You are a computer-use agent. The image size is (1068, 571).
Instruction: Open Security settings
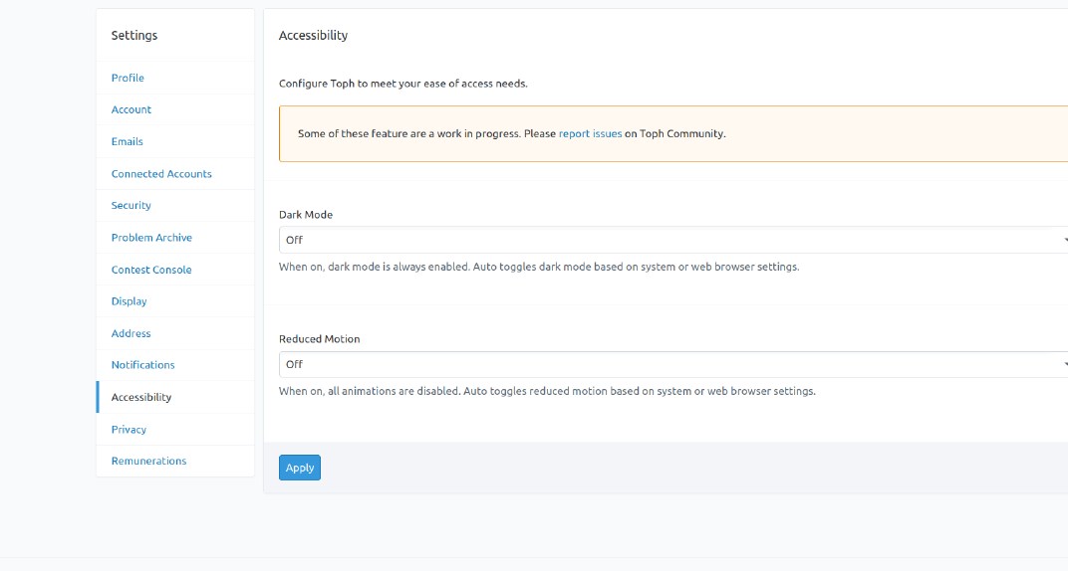132,205
